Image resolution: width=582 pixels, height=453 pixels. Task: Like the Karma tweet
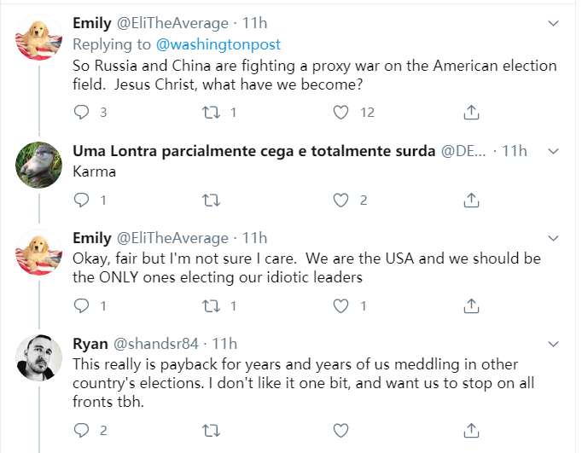(341, 200)
